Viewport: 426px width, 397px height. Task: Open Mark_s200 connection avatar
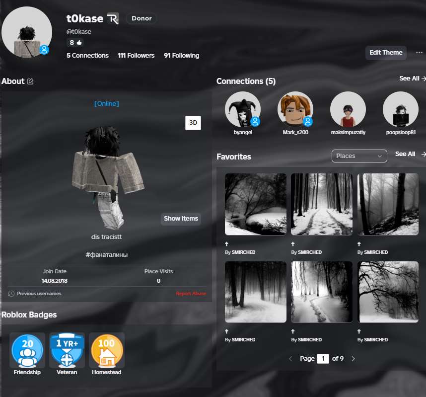(295, 109)
